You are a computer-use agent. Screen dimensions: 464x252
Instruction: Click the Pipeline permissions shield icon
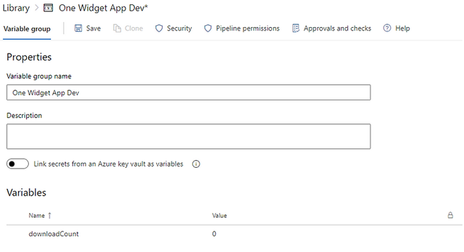pos(208,28)
